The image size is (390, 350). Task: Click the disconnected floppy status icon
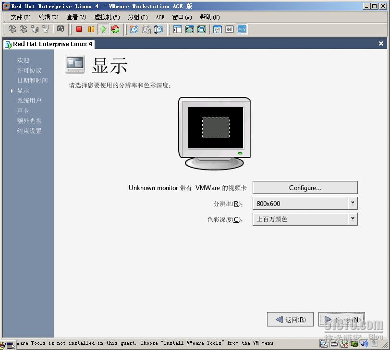[x=344, y=344]
